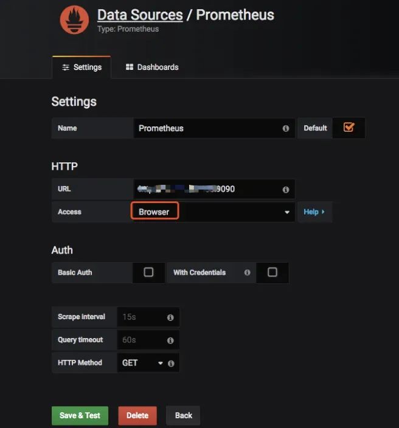This screenshot has width=399, height=428.
Task: Click the URL input field
Action: 214,189
